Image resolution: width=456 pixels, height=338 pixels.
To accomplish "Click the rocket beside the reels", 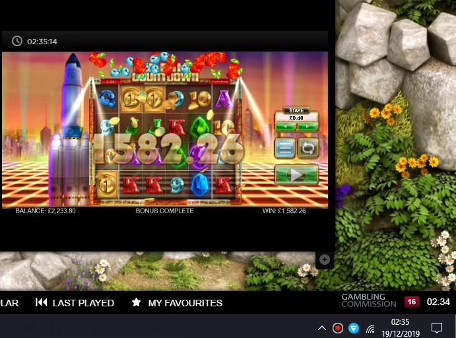I will point(70,128).
